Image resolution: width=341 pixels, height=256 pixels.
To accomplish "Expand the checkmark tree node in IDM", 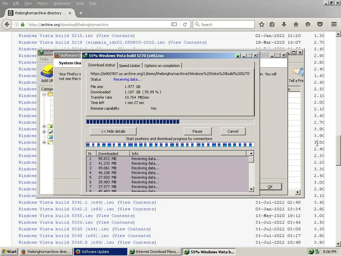I will point(44,132).
